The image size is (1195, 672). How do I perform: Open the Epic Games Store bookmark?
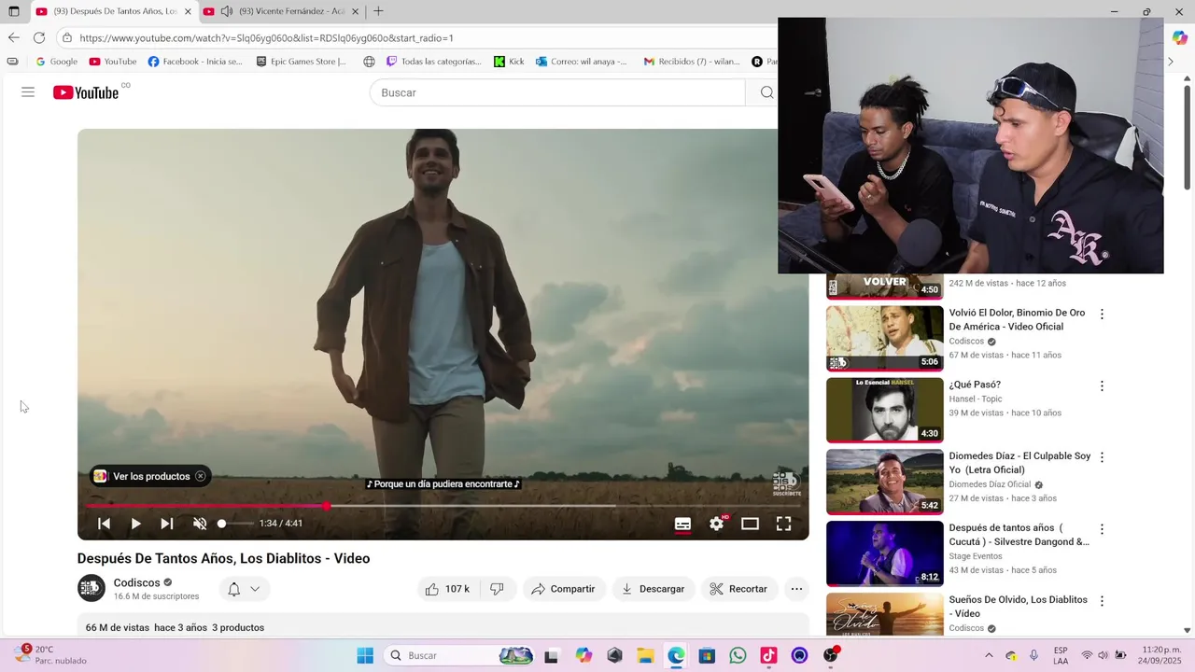point(300,62)
